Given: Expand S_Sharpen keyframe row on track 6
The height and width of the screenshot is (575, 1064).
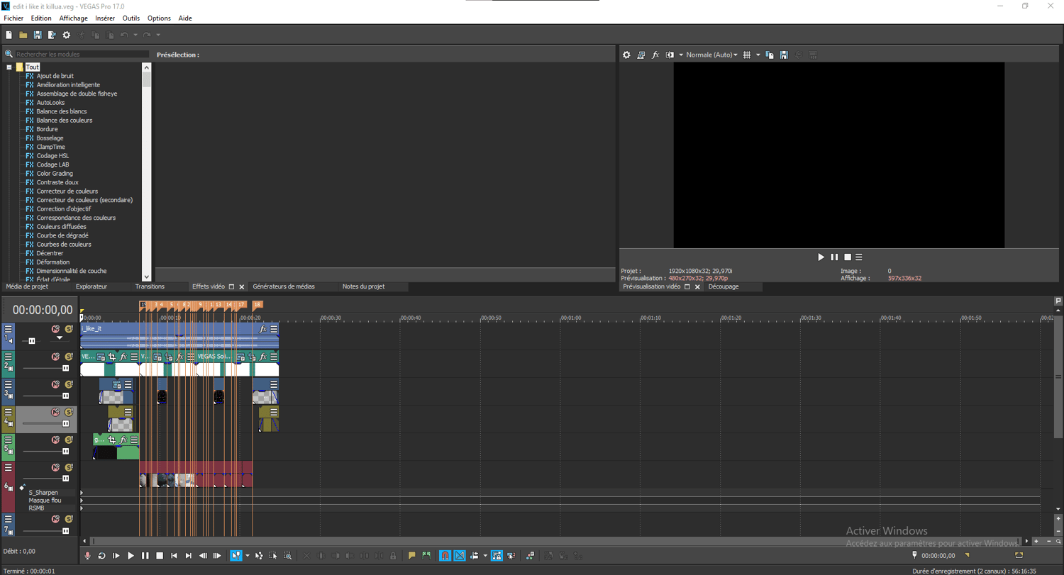Looking at the screenshot, I should 82,492.
